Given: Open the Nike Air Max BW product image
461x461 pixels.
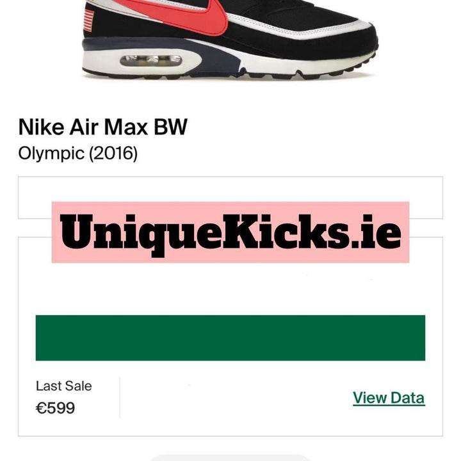Looking at the screenshot, I should pyautogui.click(x=230, y=40).
